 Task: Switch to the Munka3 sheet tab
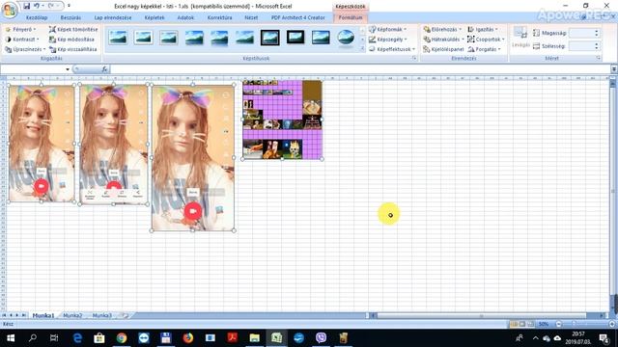point(102,315)
